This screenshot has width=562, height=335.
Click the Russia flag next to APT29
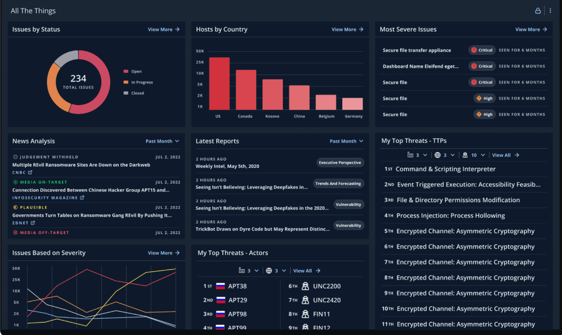coord(221,300)
